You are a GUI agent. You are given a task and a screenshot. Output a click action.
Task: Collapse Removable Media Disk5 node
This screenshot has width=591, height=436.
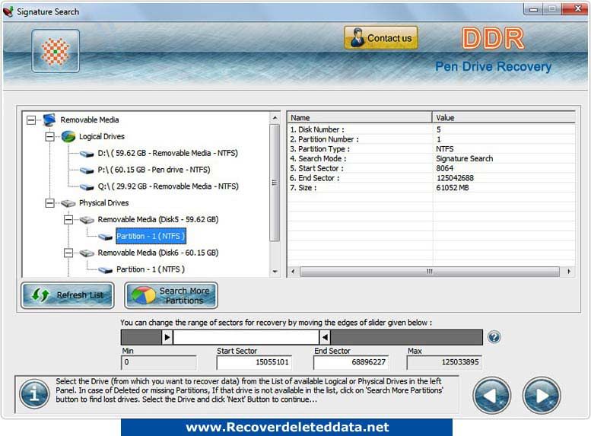tap(68, 219)
